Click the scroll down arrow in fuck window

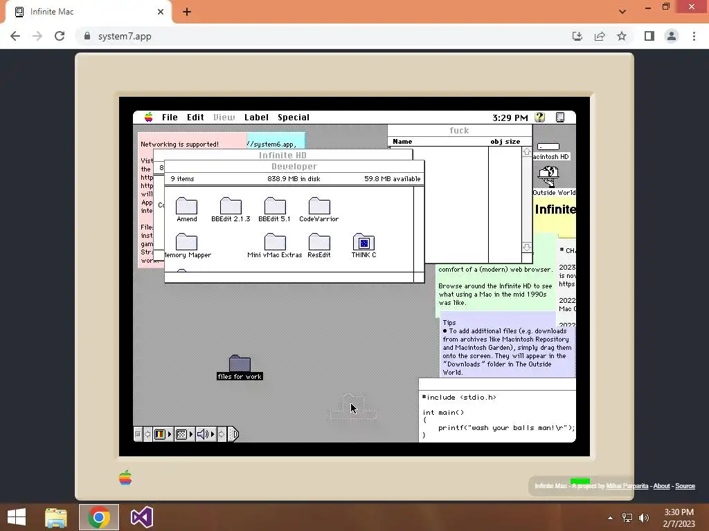click(527, 248)
